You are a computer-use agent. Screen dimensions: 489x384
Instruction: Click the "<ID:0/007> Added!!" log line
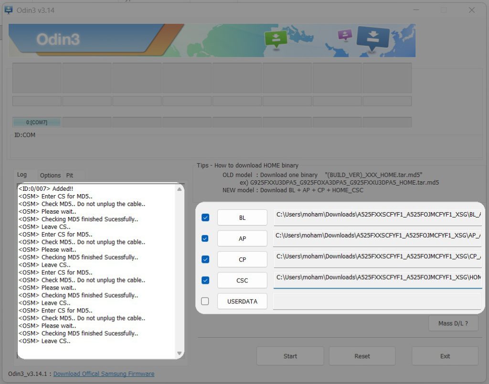(x=46, y=189)
